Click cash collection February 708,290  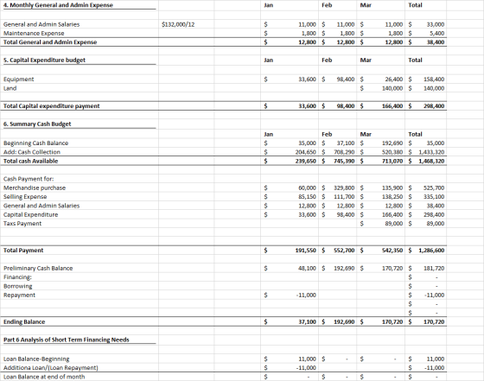(344, 152)
